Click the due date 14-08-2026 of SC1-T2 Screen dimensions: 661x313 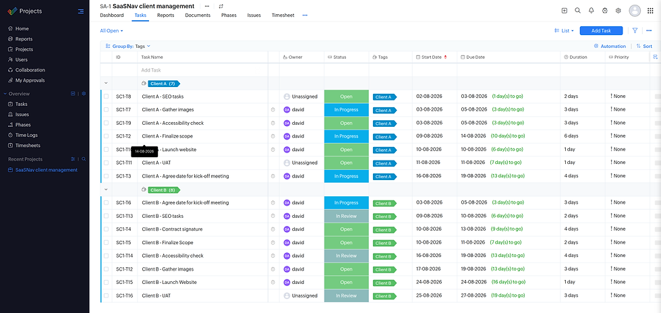click(x=473, y=136)
